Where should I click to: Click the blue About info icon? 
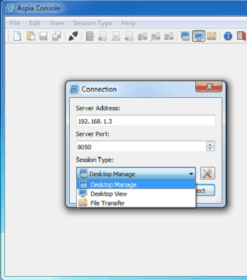pos(228,36)
